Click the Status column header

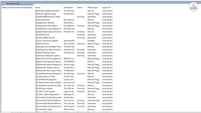tap(80, 8)
